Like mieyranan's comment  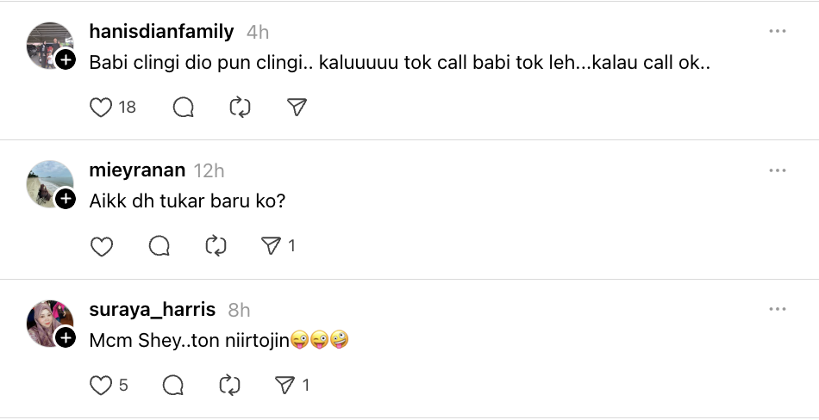tap(102, 246)
